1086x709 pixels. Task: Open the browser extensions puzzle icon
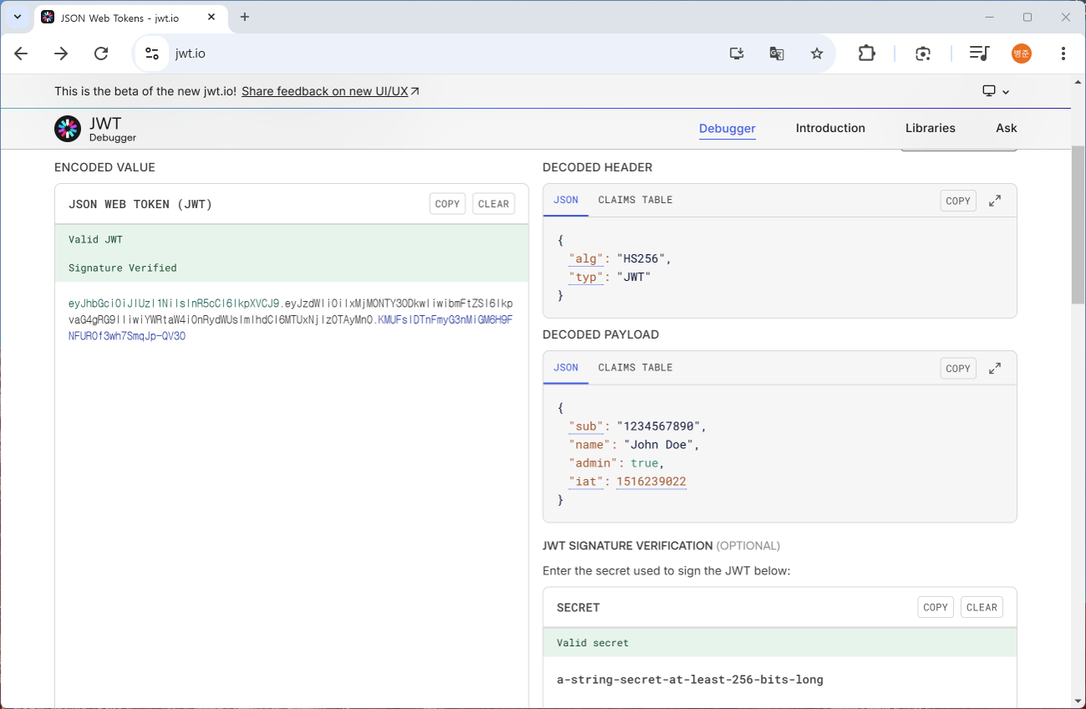click(x=866, y=54)
